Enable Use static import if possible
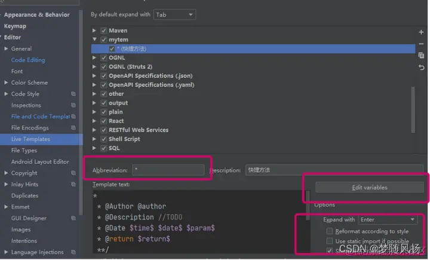This screenshot has height=260, width=430. coord(329,241)
